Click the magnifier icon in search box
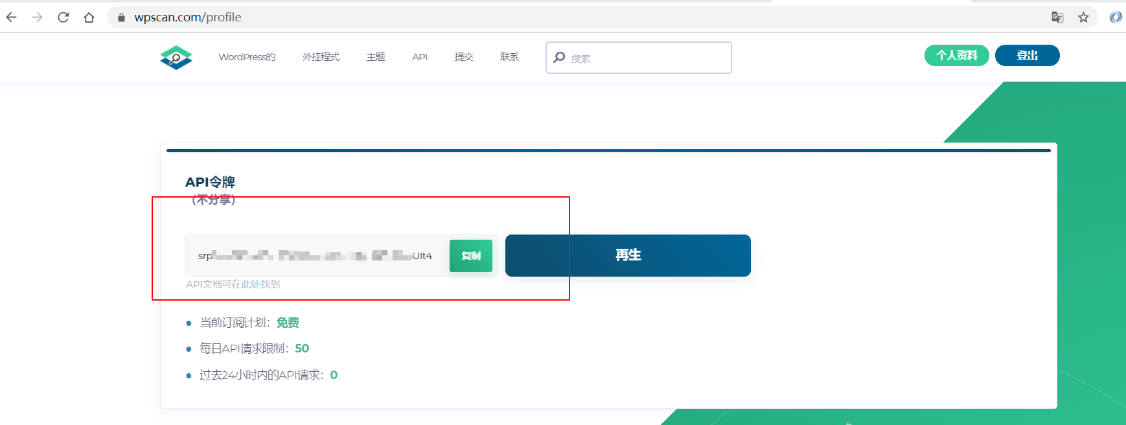The width and height of the screenshot is (1126, 425). pos(559,58)
